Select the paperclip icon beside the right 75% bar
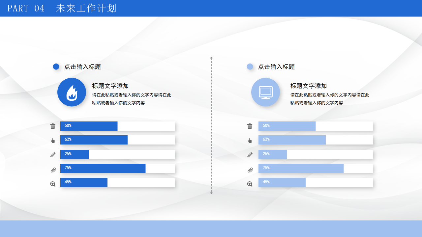The height and width of the screenshot is (237, 422). (x=250, y=169)
